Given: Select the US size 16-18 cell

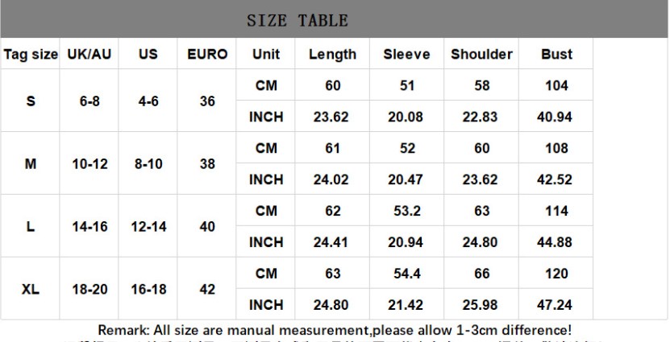Looking at the screenshot, I should click(148, 289).
